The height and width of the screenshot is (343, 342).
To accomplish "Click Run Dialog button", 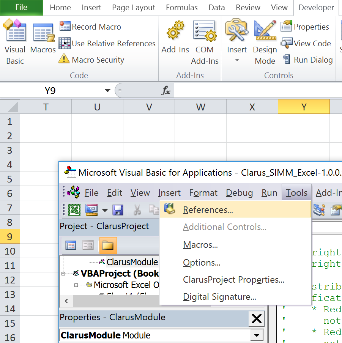I will pyautogui.click(x=307, y=60).
